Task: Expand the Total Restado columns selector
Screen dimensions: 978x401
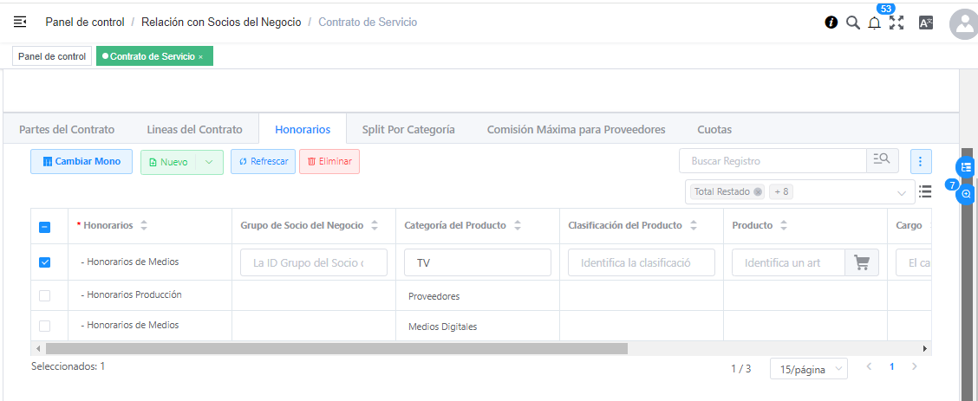Action: coord(901,192)
